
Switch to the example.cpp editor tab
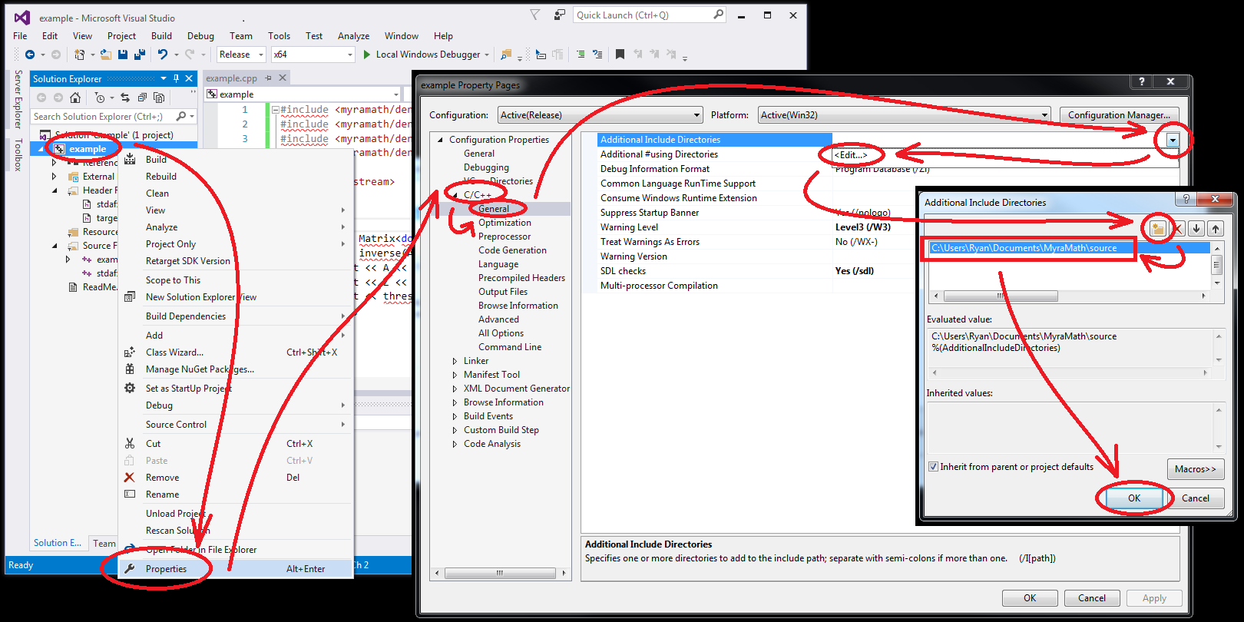coord(231,78)
